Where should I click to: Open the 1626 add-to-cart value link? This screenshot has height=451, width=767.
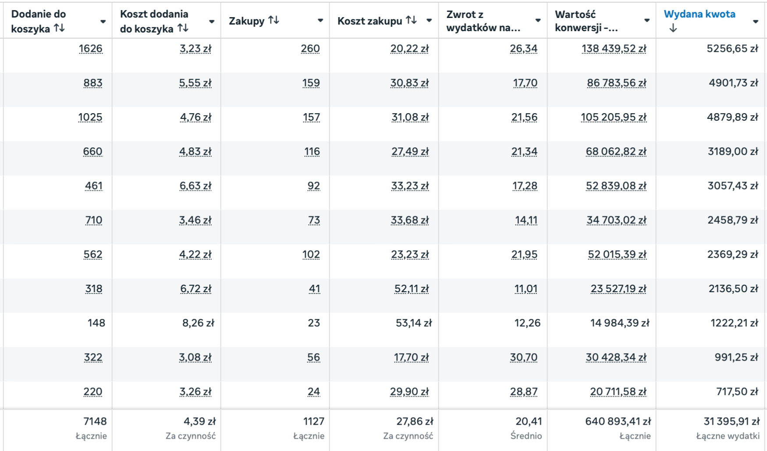(91, 49)
